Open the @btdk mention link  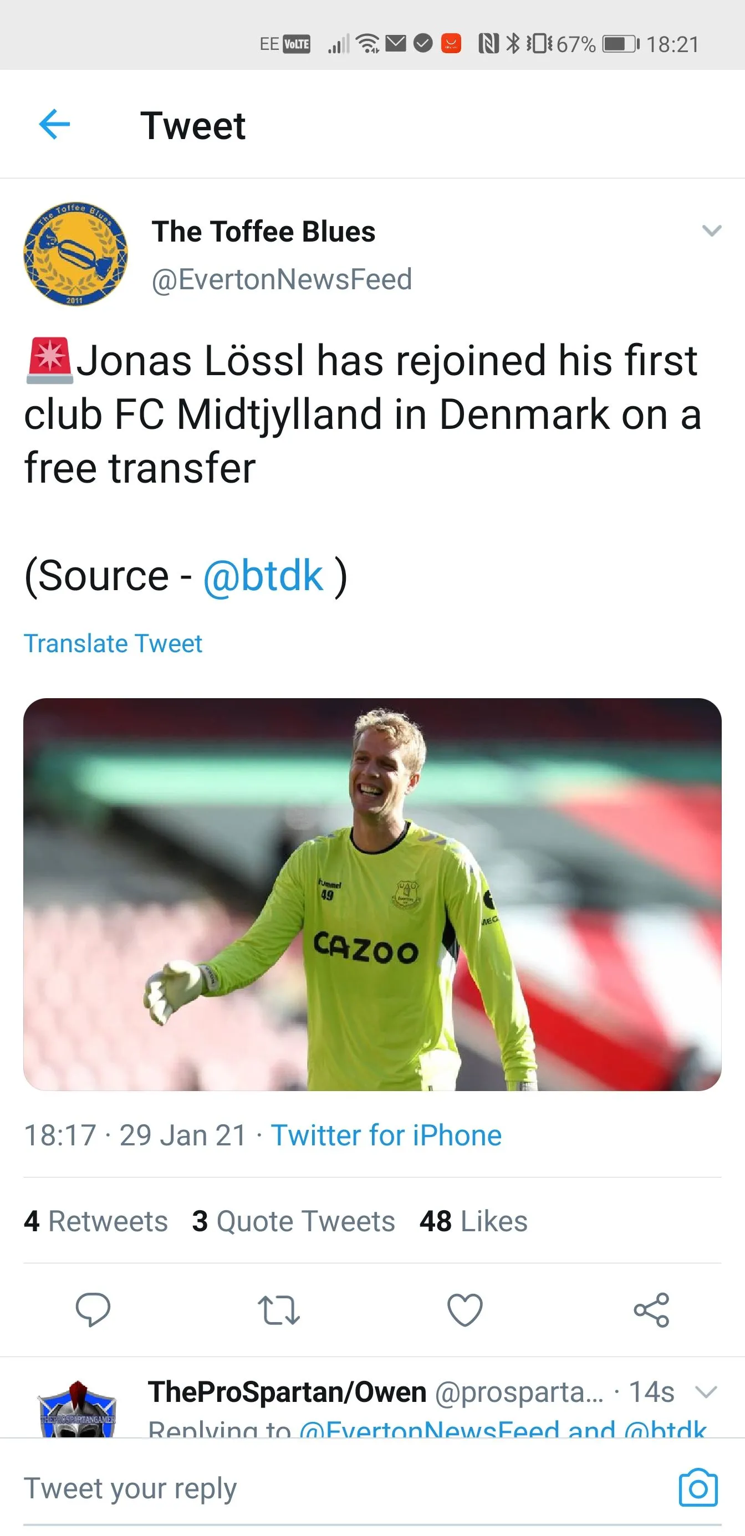pos(263,576)
